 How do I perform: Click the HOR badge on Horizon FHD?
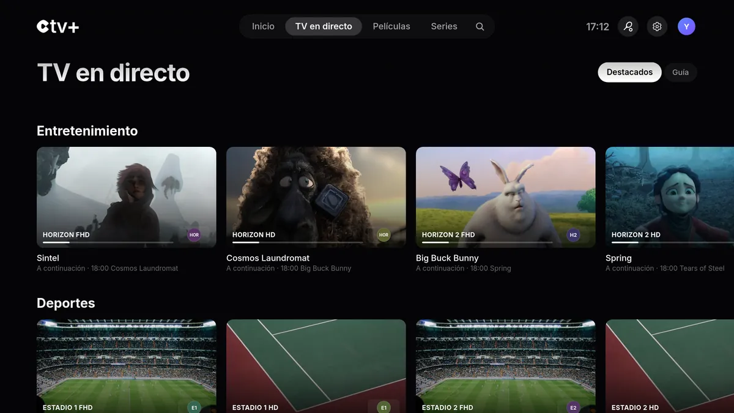pyautogui.click(x=194, y=235)
